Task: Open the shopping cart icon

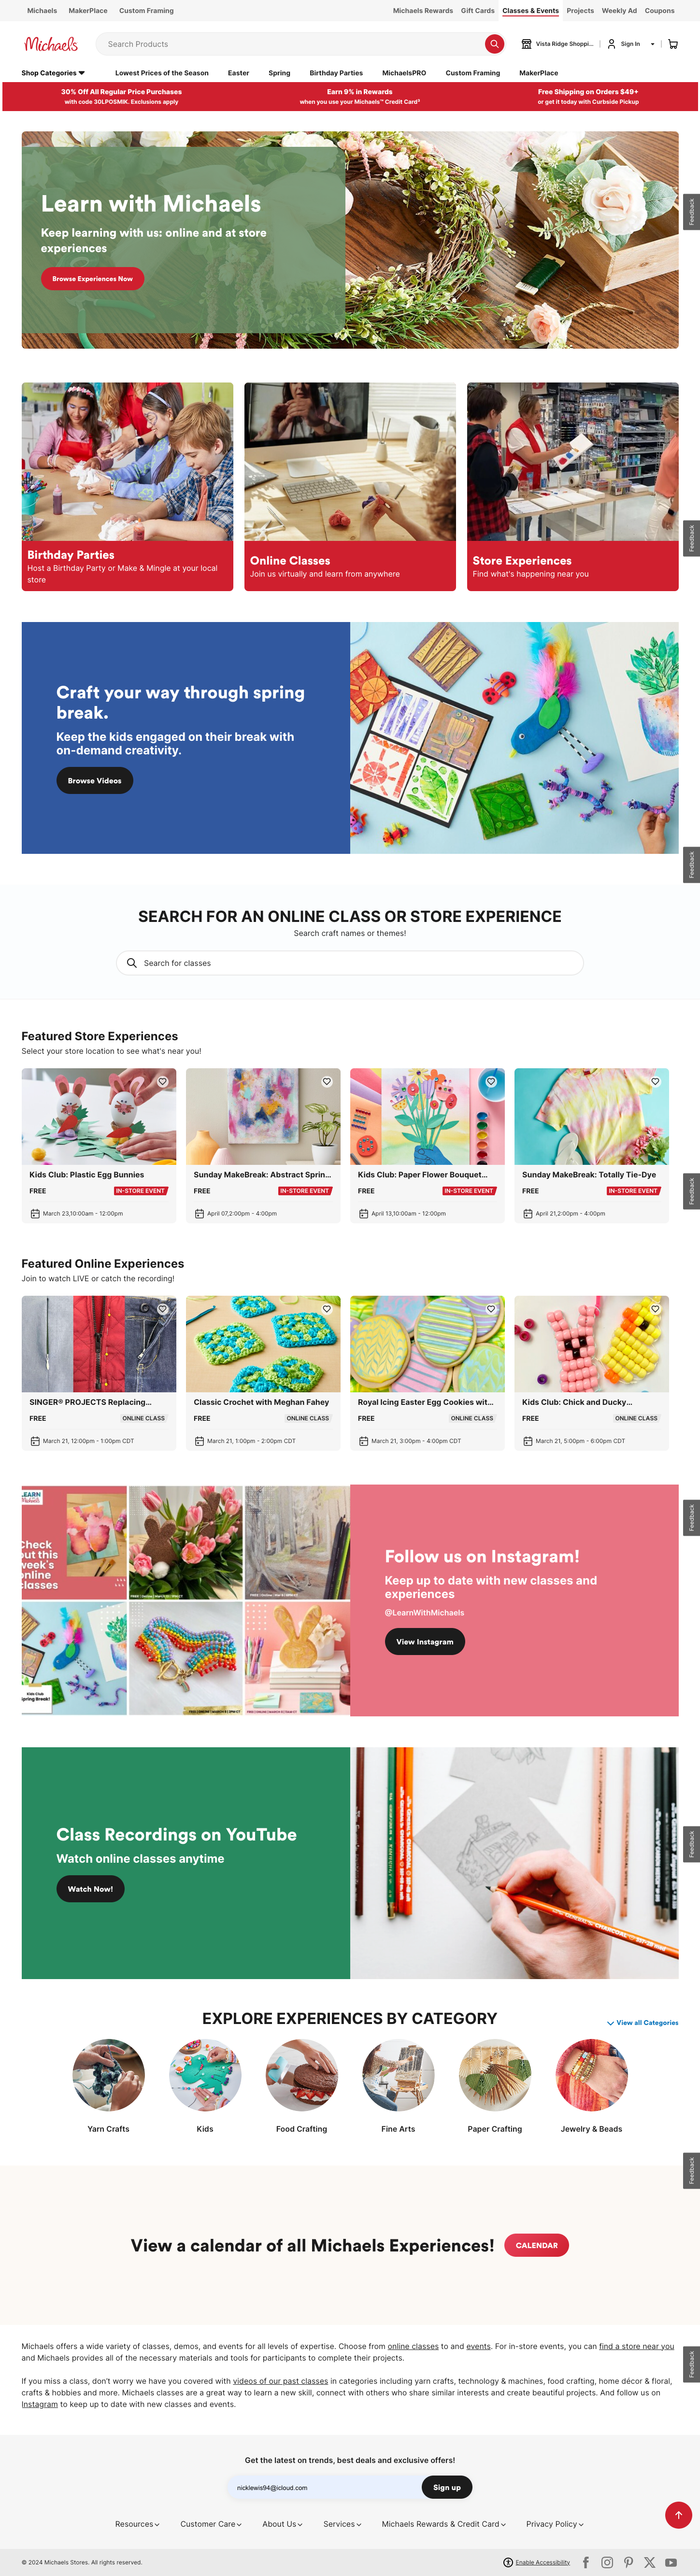Action: [673, 44]
